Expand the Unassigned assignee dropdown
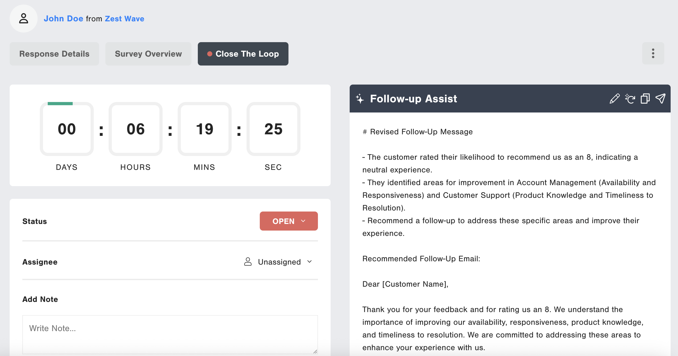The height and width of the screenshot is (356, 678). pyautogui.click(x=279, y=262)
